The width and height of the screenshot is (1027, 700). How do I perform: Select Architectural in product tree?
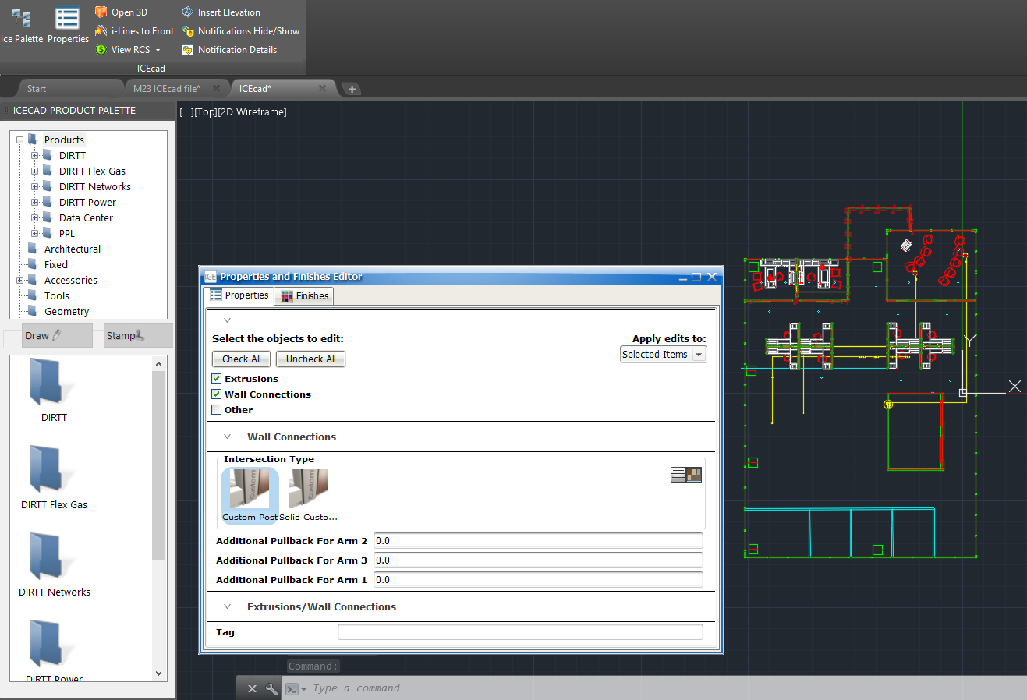pyautogui.click(x=72, y=249)
